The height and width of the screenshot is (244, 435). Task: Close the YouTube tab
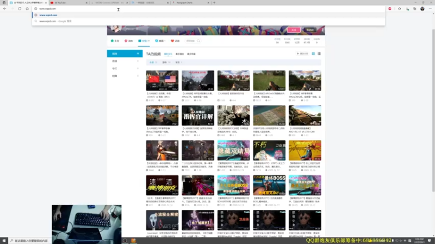coord(86,3)
